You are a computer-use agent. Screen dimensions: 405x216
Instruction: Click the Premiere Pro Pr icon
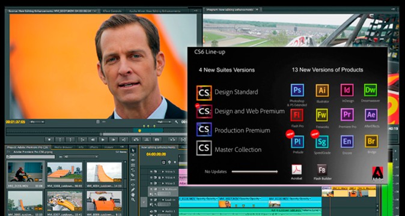click(x=347, y=115)
